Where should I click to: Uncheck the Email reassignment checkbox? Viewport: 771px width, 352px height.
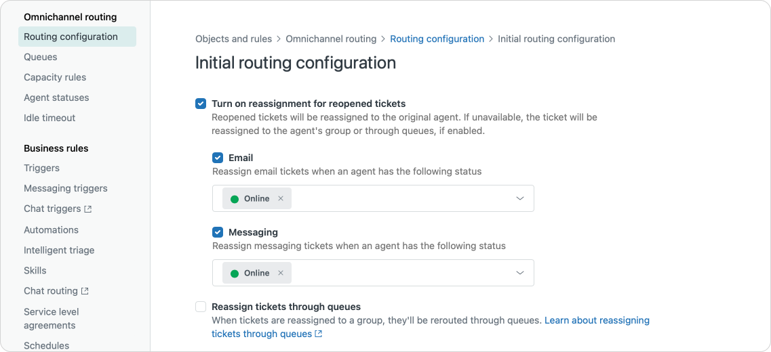point(218,158)
